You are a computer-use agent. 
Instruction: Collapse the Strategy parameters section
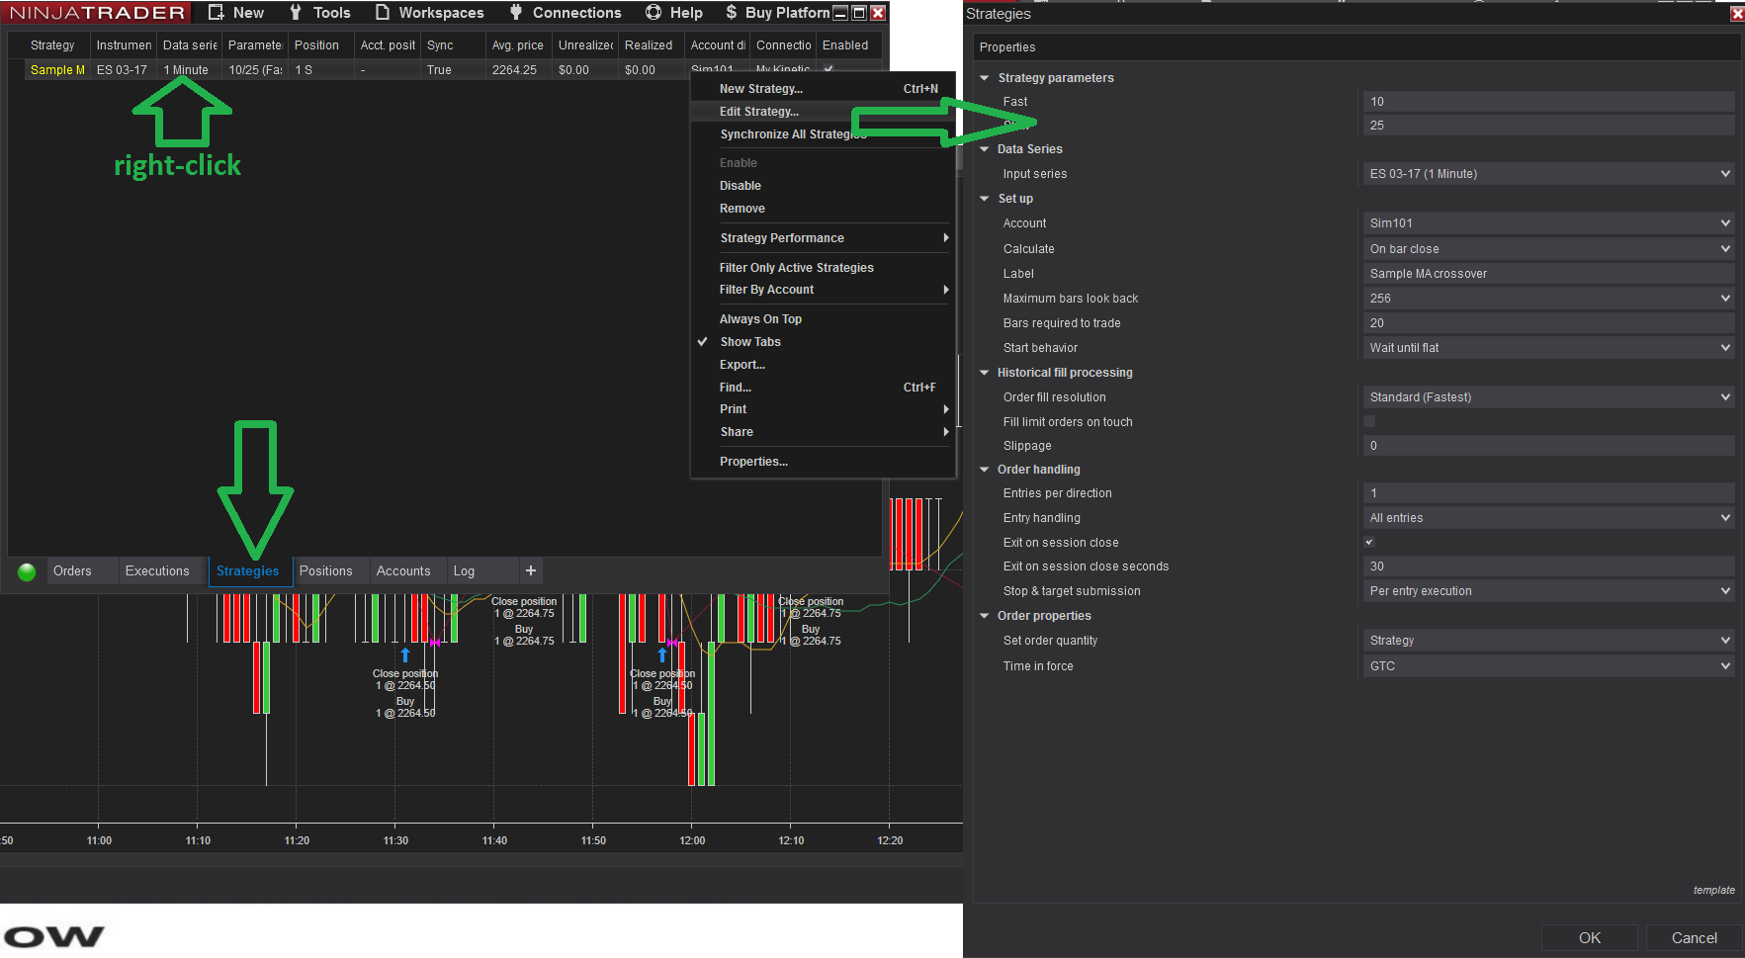(x=985, y=78)
